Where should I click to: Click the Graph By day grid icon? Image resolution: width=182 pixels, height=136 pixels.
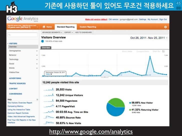(163, 51)
